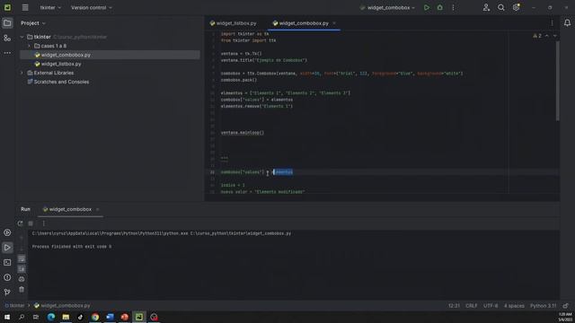Click the editor vertical scrollbar

(558, 81)
